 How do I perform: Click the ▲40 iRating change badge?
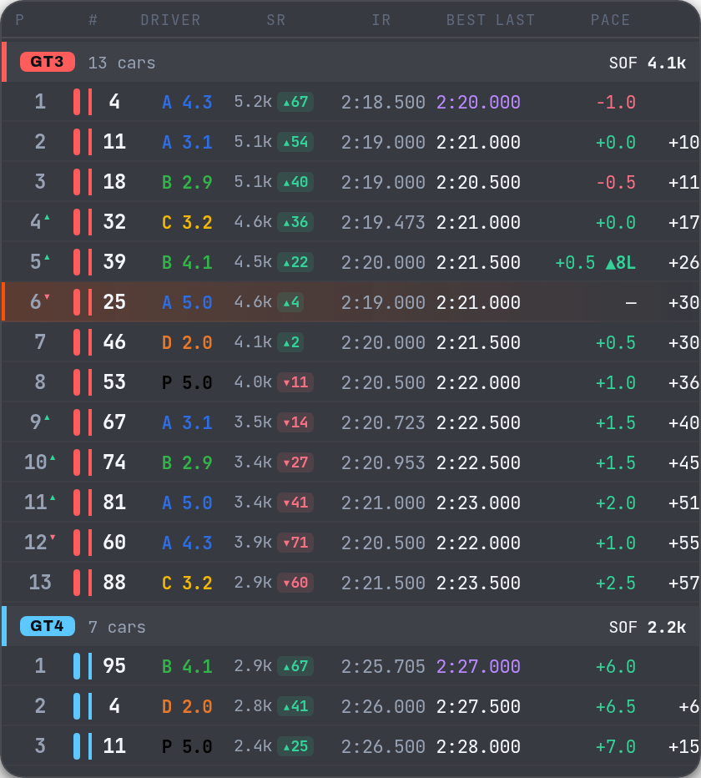pyautogui.click(x=295, y=182)
